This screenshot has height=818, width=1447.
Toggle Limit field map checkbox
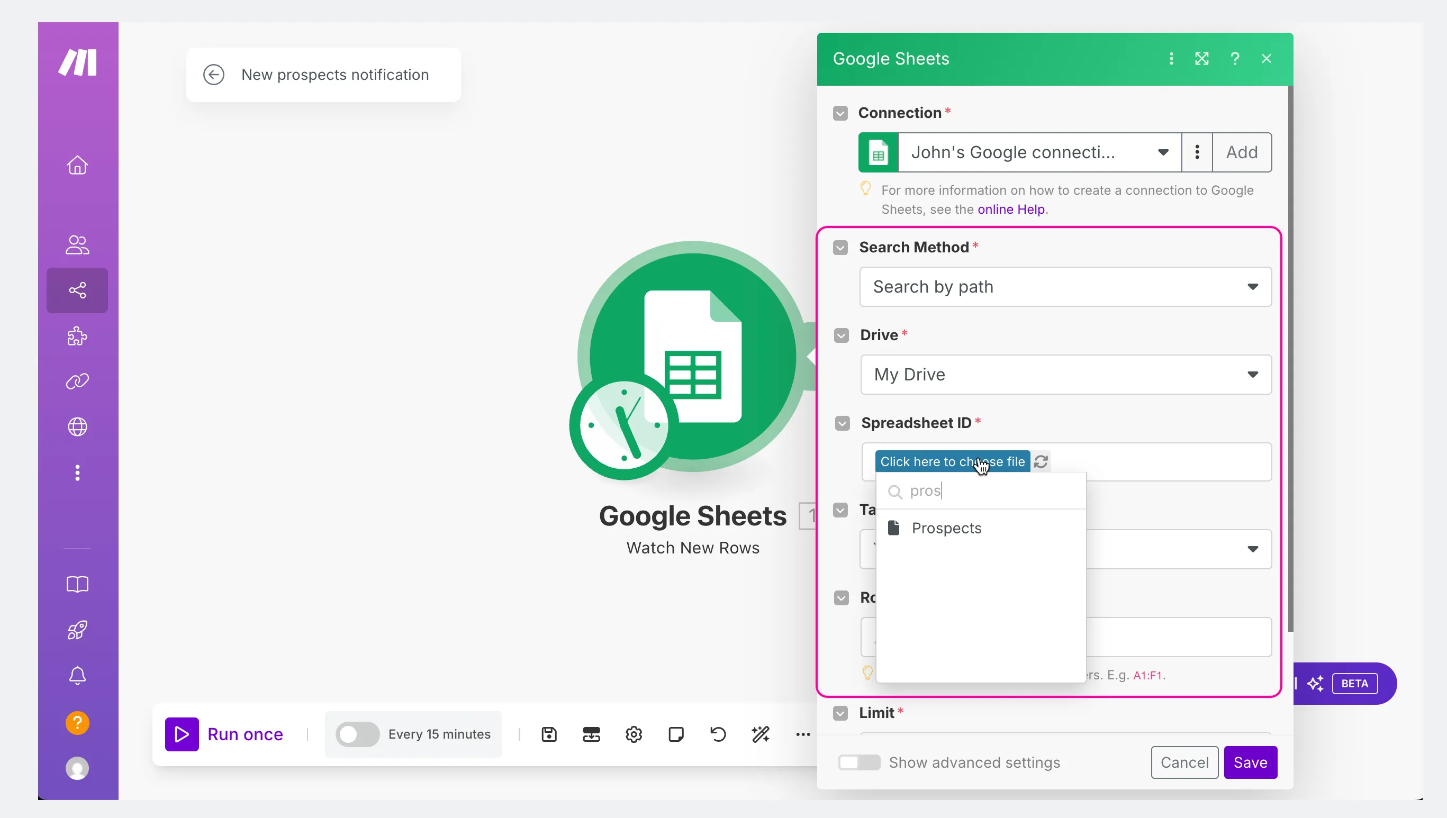click(x=840, y=714)
